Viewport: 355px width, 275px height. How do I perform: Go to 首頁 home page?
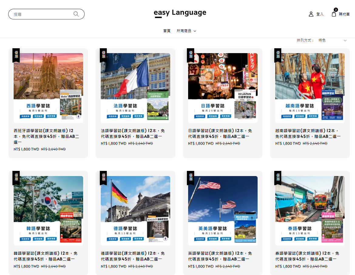click(167, 31)
